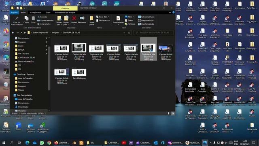Open Mover para dropdown
259x146 pixels.
tap(59, 21)
